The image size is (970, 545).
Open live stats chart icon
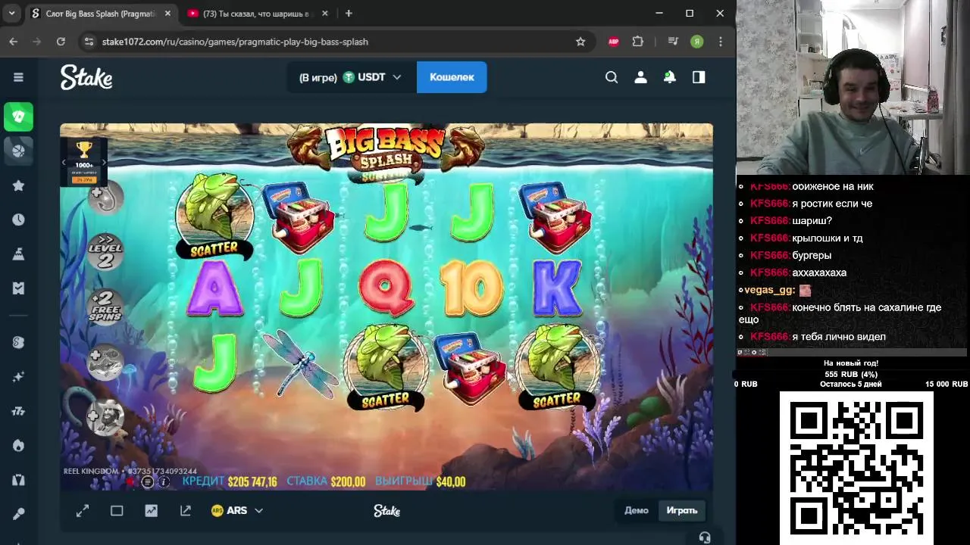(152, 511)
